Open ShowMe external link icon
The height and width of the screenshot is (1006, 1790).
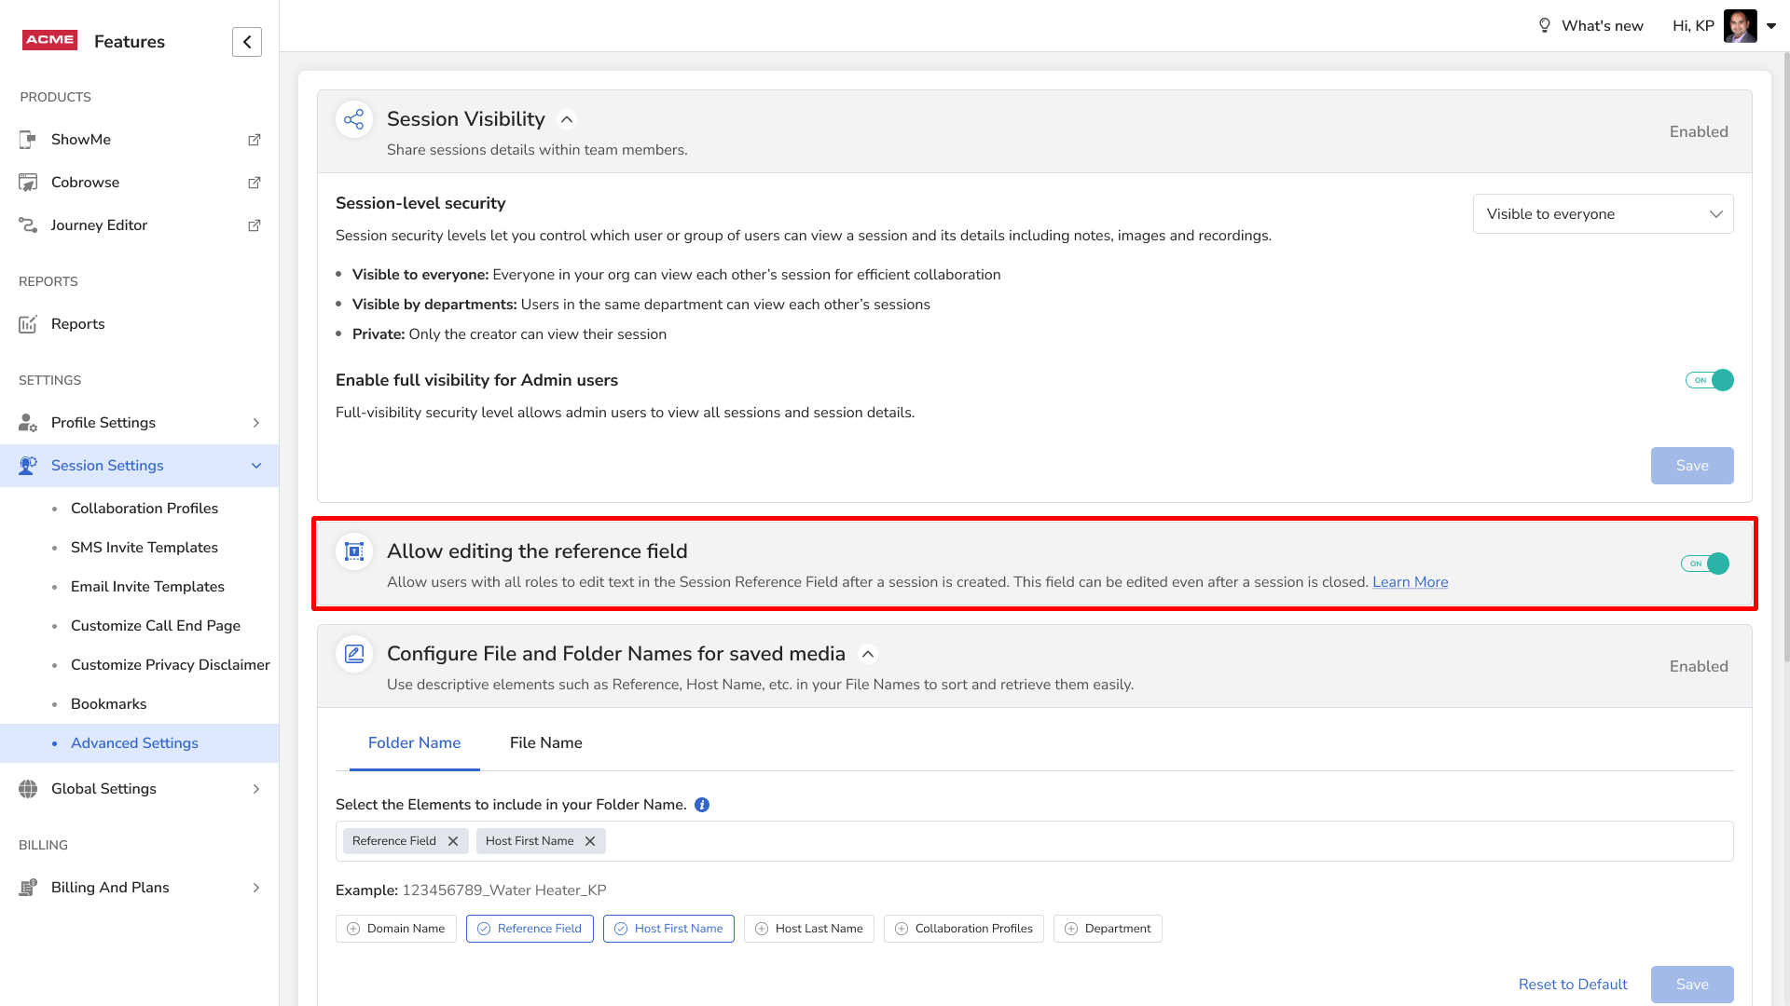click(x=254, y=140)
